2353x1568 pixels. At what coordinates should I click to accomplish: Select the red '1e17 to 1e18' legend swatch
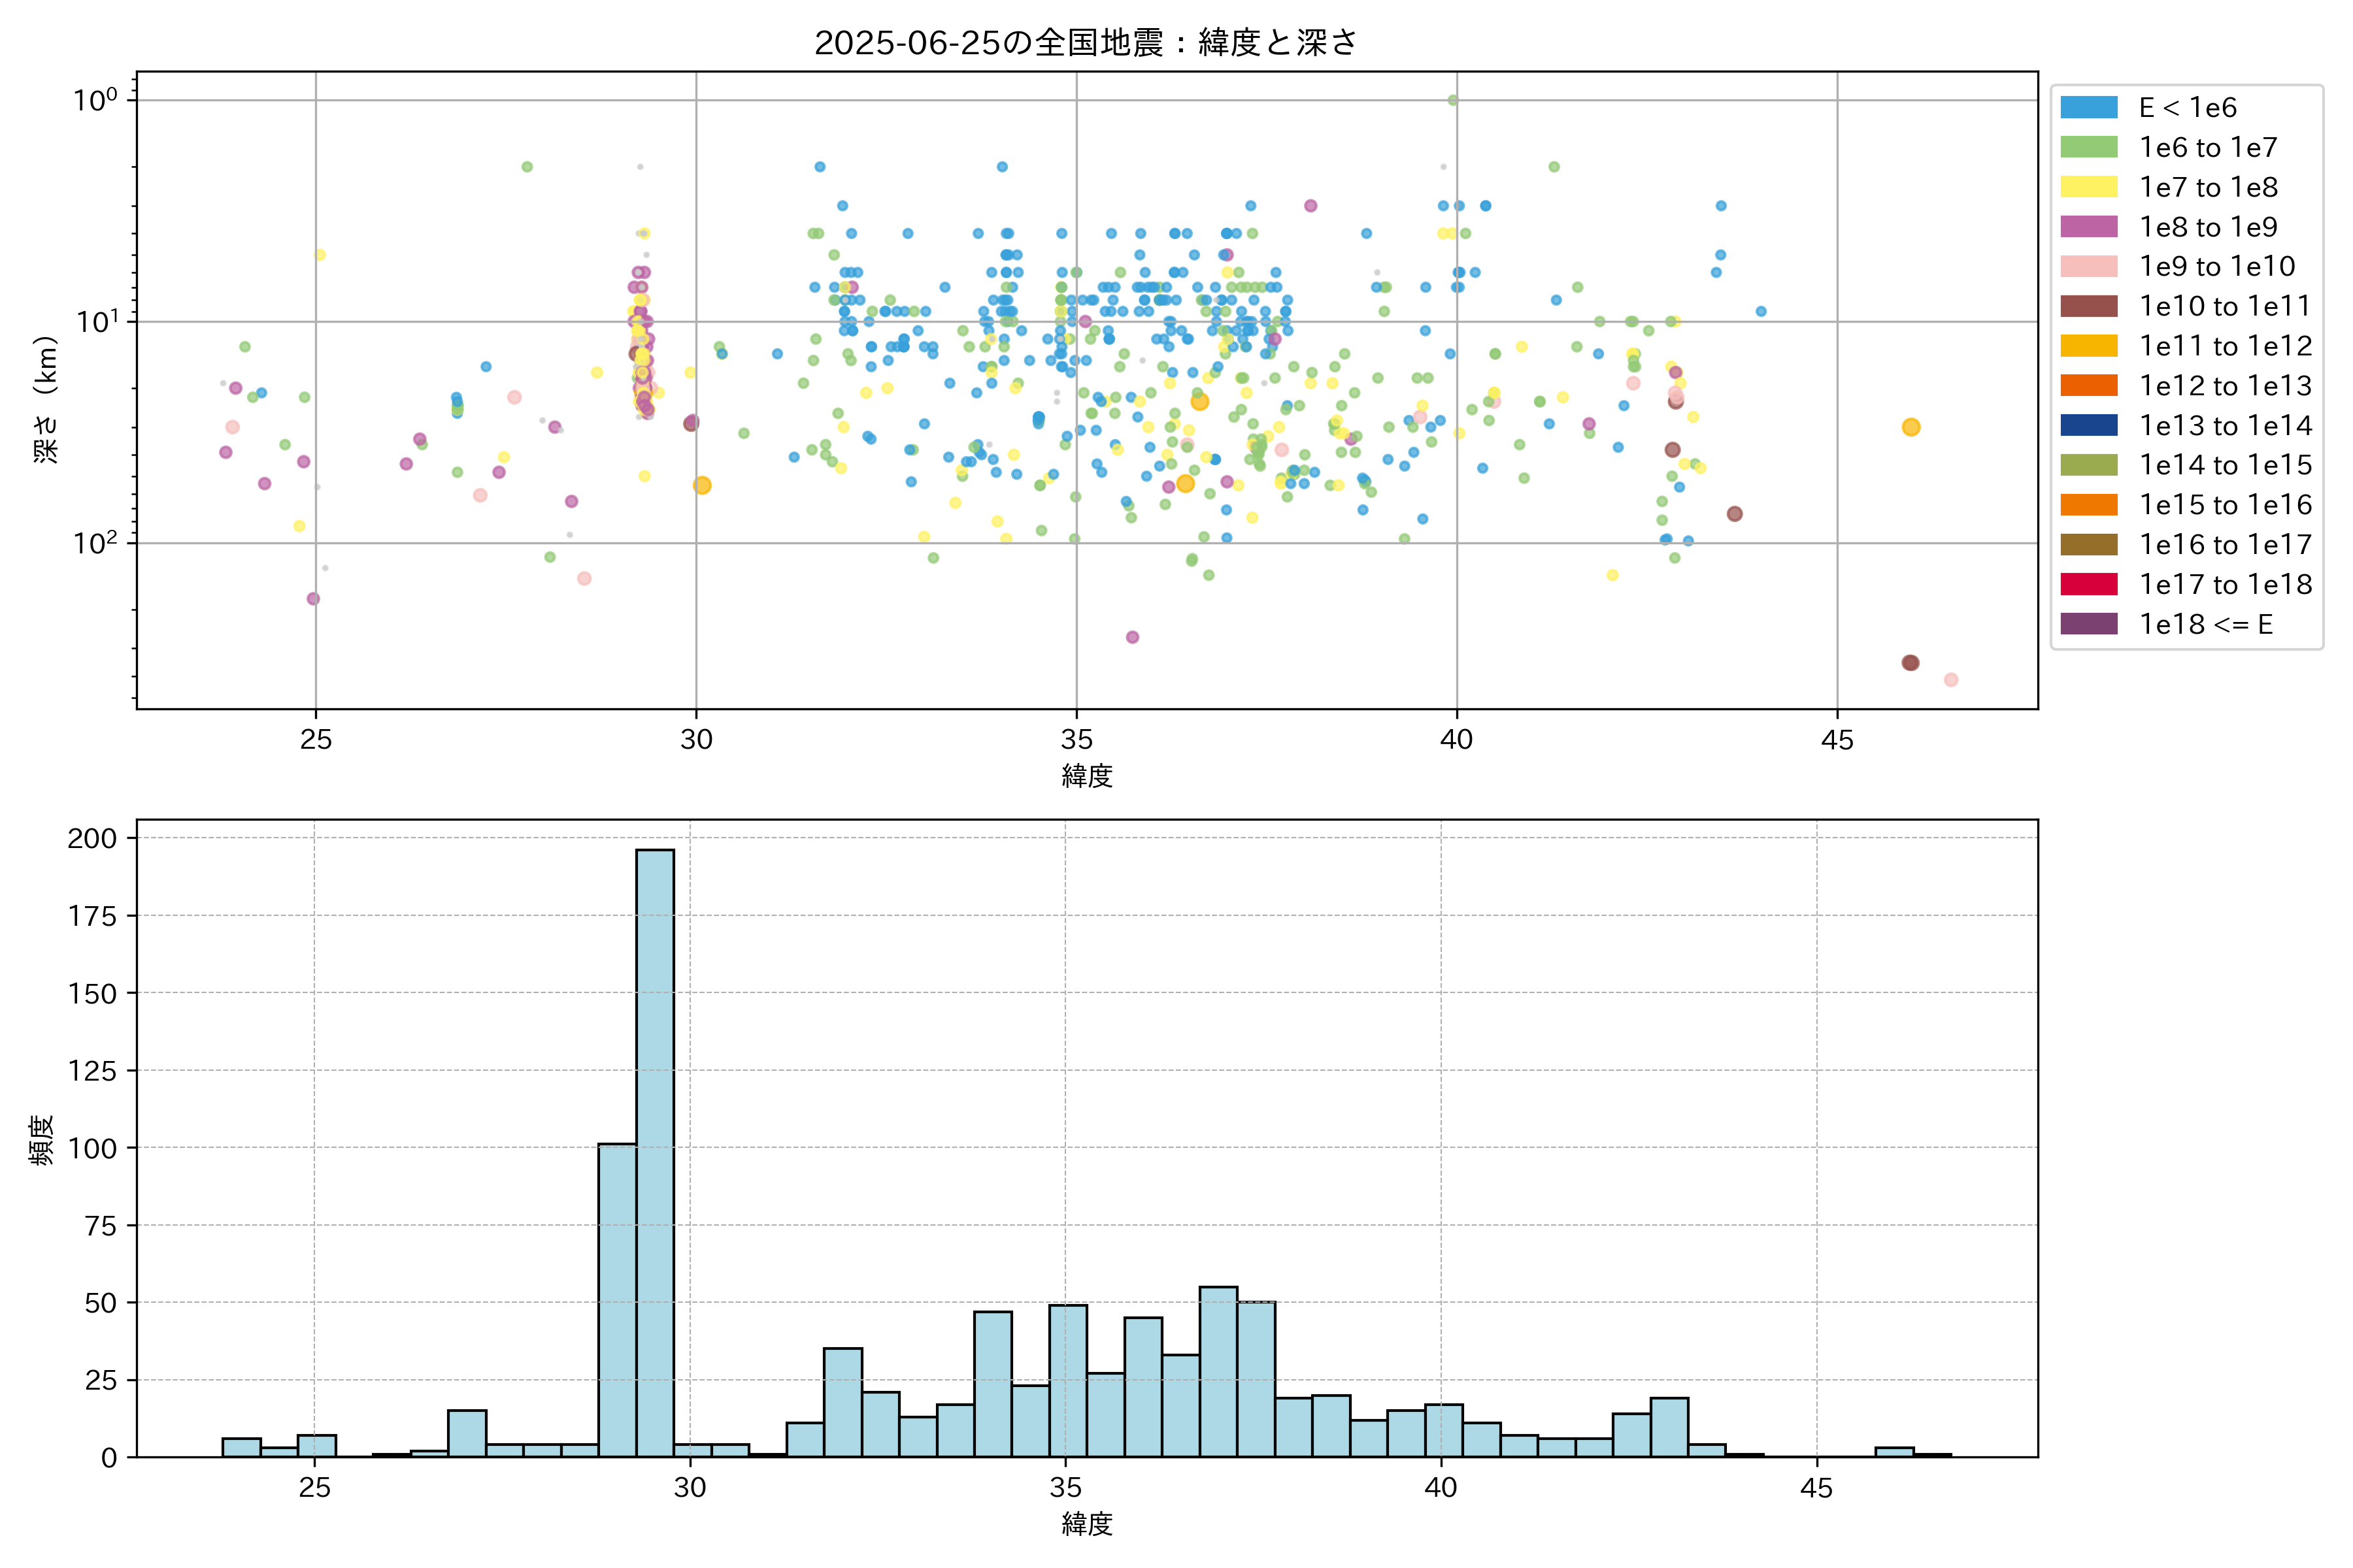(2088, 585)
